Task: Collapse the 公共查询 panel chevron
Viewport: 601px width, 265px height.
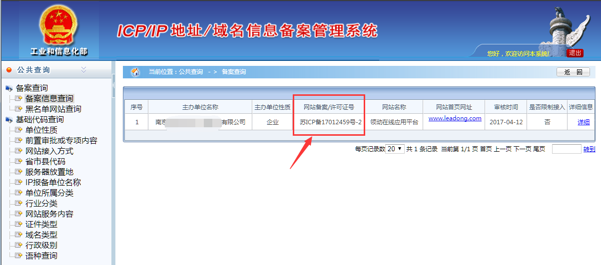Action: [x=83, y=70]
